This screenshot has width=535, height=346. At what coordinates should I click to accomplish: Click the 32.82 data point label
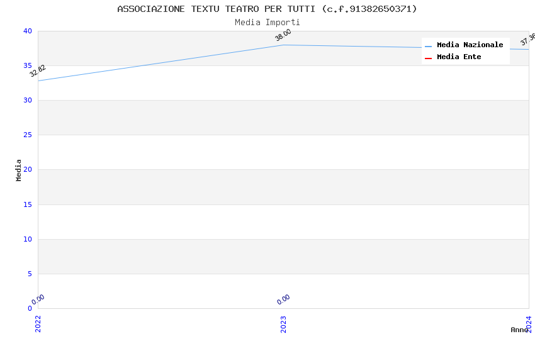38,71
